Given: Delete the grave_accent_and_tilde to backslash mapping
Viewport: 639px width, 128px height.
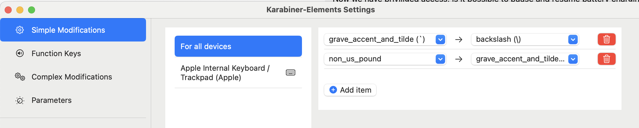Looking at the screenshot, I should click(x=607, y=39).
